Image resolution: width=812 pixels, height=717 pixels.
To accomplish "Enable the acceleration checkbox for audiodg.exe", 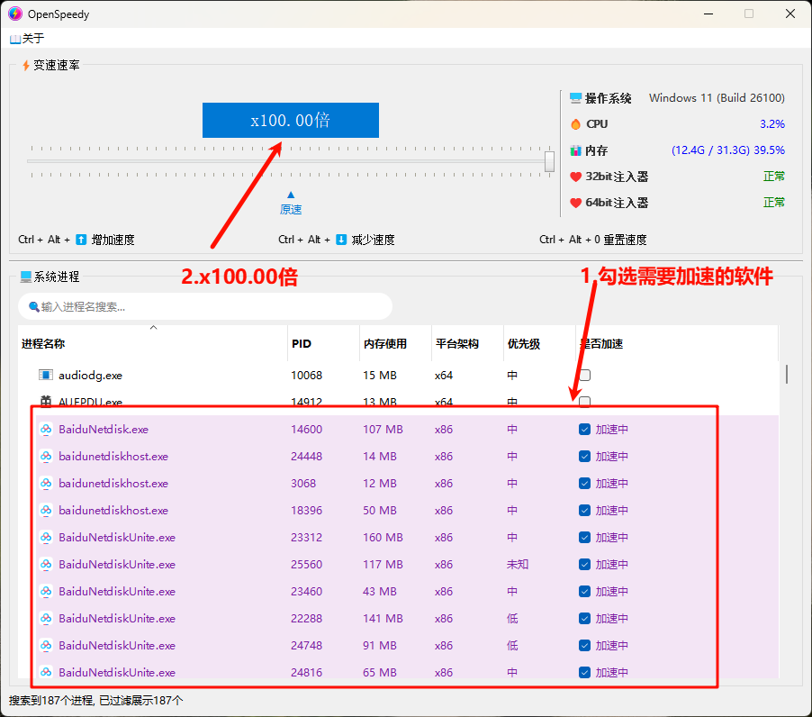I will pyautogui.click(x=583, y=375).
